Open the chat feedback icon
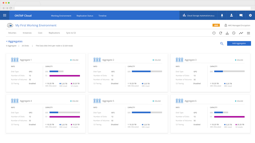The image size is (255, 143). point(241,15)
